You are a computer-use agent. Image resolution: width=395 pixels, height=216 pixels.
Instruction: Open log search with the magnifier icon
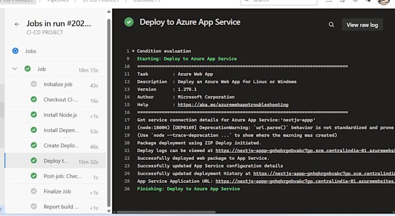click(x=331, y=25)
